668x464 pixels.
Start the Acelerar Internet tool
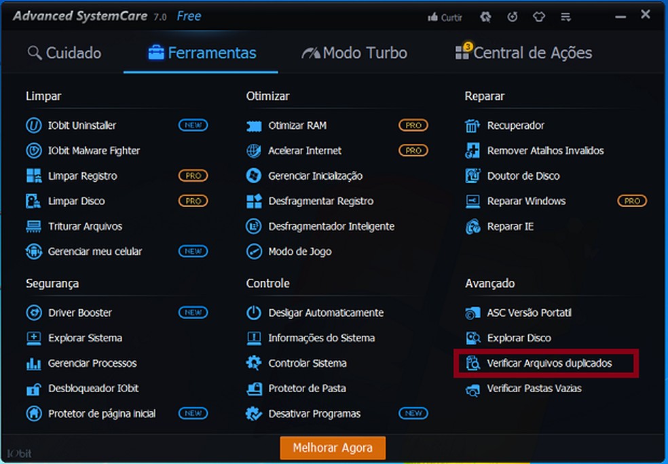[x=304, y=151]
